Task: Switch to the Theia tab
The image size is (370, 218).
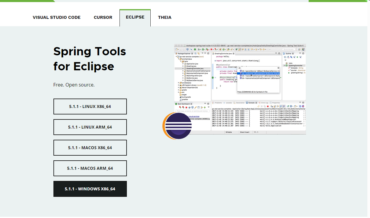Action: click(x=164, y=17)
